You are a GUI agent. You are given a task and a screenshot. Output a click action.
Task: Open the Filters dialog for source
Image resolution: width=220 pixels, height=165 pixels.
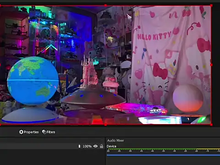coord(49,132)
